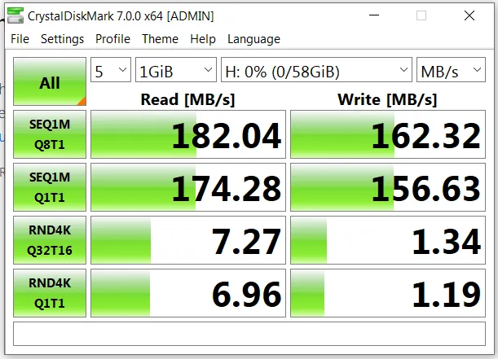Open the Profile menu
This screenshot has width=498, height=359.
(x=112, y=39)
